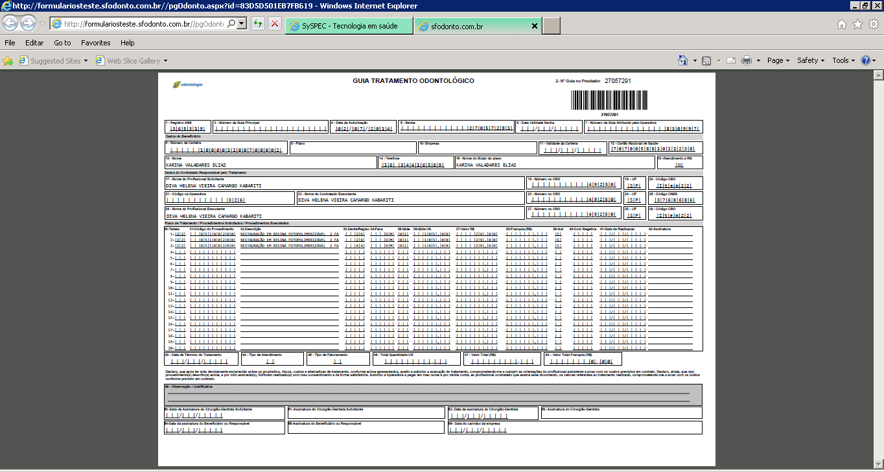Click the GUIA TRATAMENTO ODONTOLÓGICO heading

click(413, 81)
